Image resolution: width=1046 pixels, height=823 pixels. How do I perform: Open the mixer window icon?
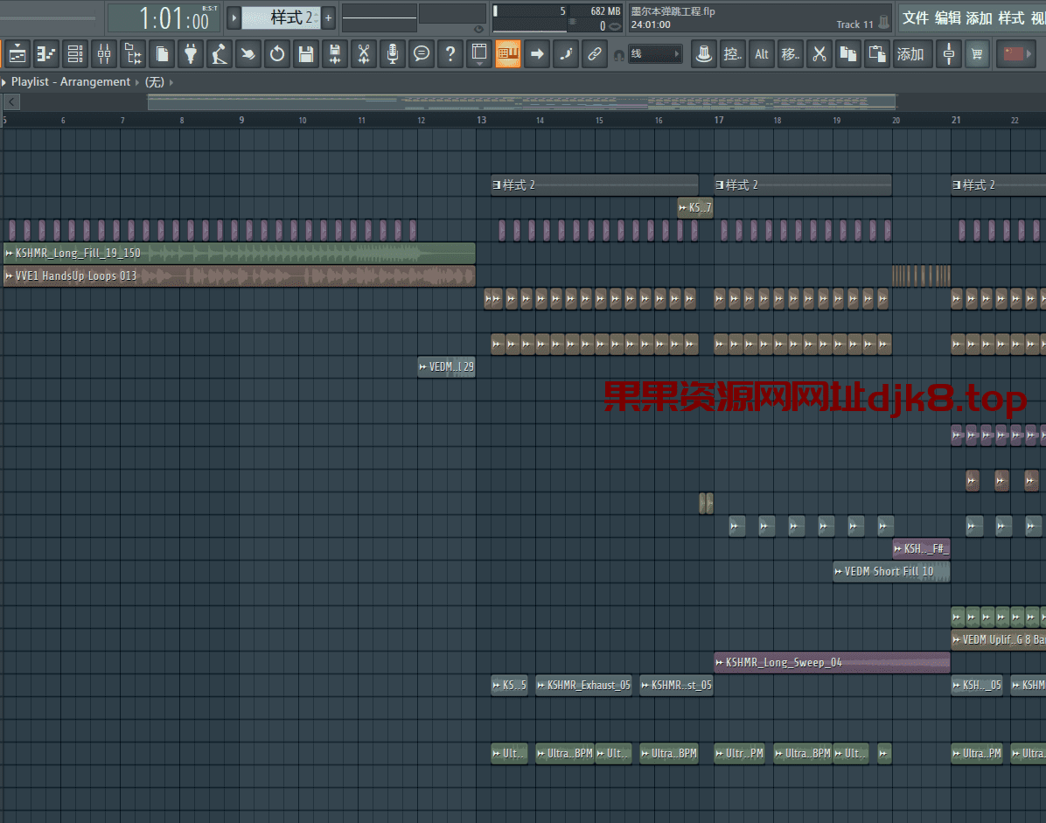[x=104, y=54]
